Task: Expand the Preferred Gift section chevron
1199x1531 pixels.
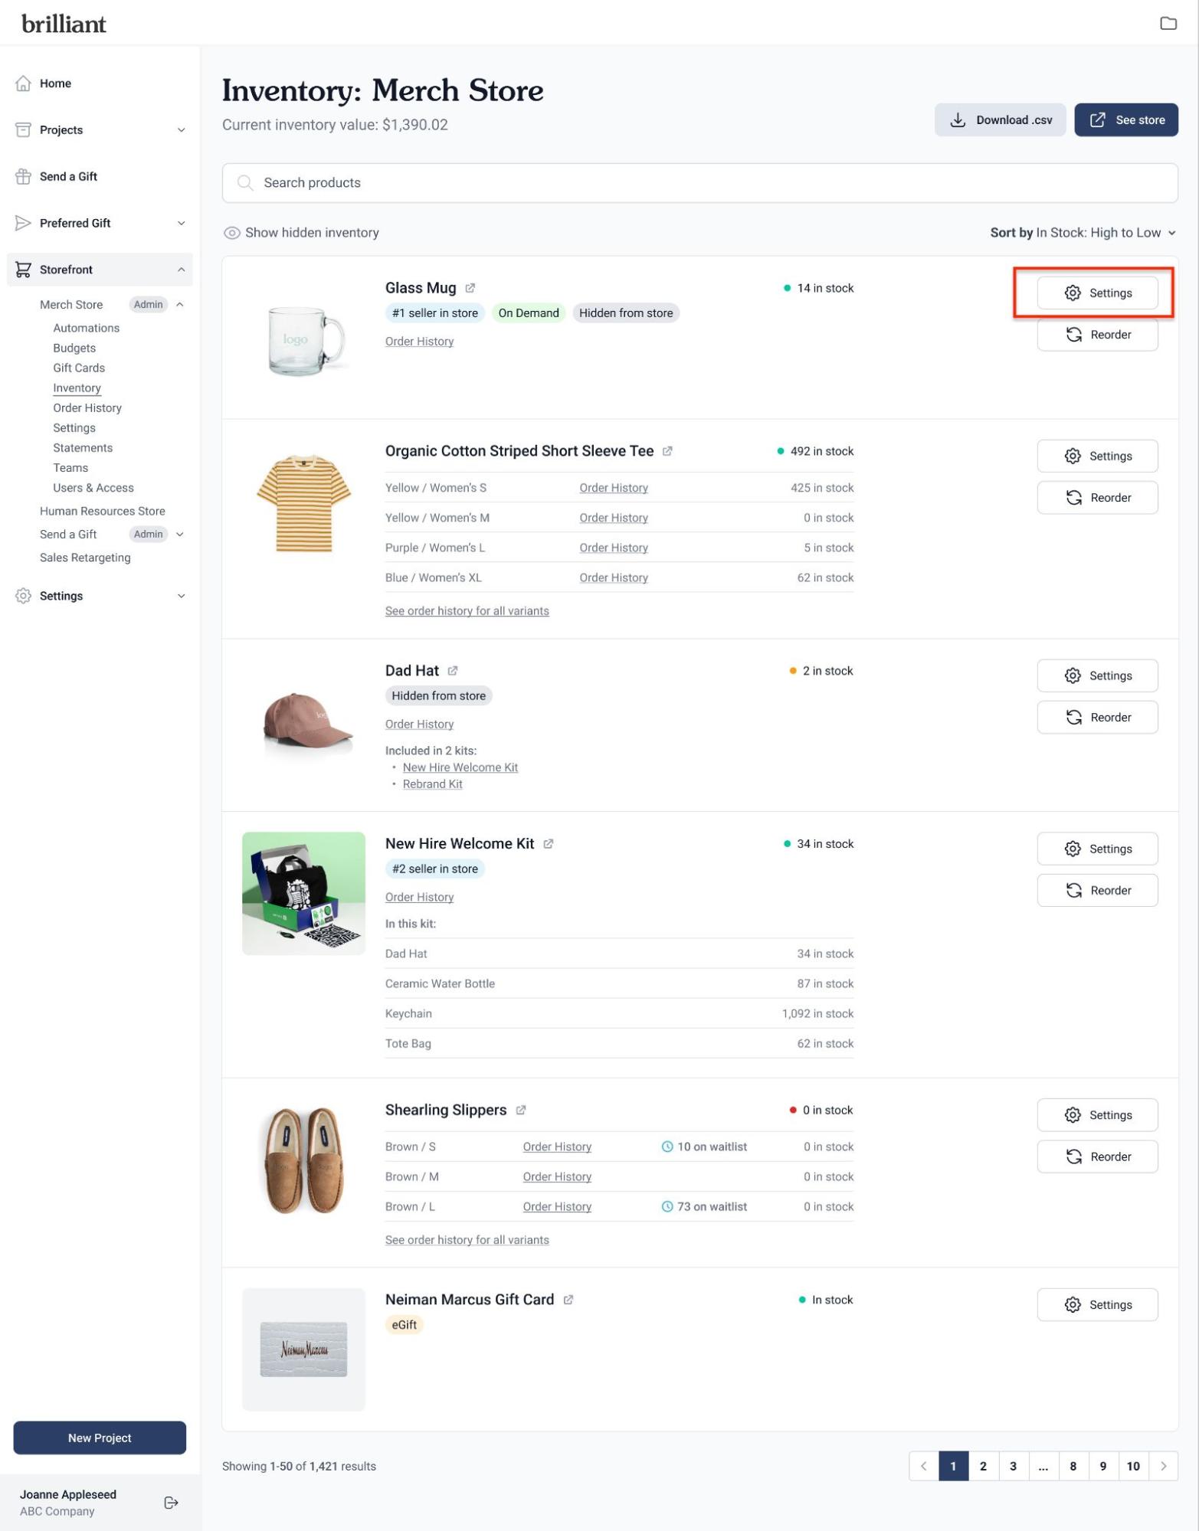Action: point(182,224)
